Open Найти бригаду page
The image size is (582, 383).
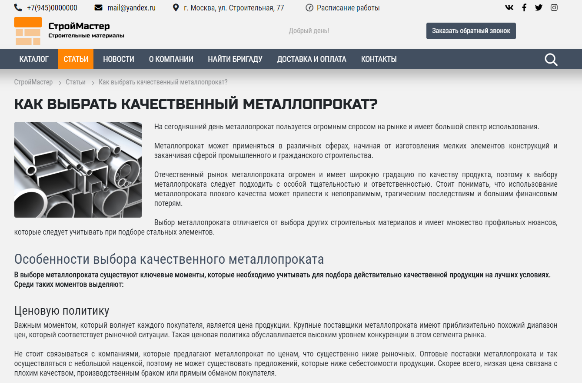tap(235, 59)
